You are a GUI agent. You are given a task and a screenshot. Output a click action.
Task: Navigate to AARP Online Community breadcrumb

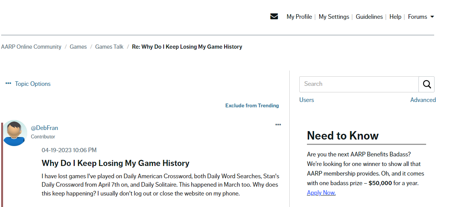pyautogui.click(x=31, y=47)
